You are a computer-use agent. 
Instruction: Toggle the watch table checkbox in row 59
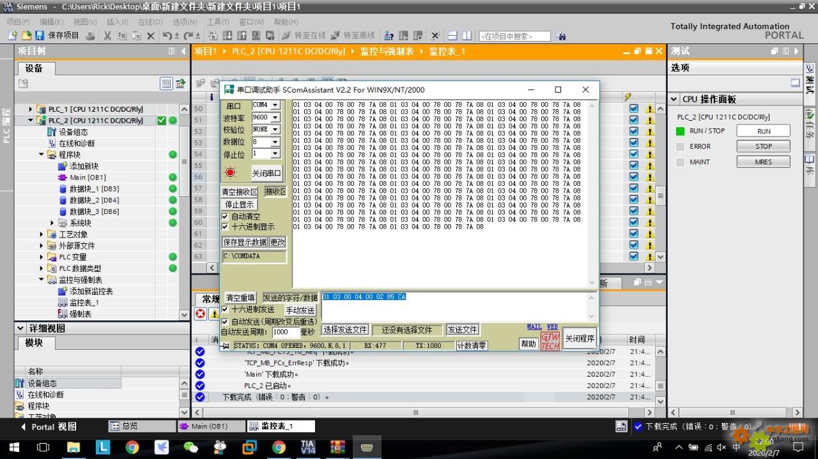pyautogui.click(x=634, y=211)
